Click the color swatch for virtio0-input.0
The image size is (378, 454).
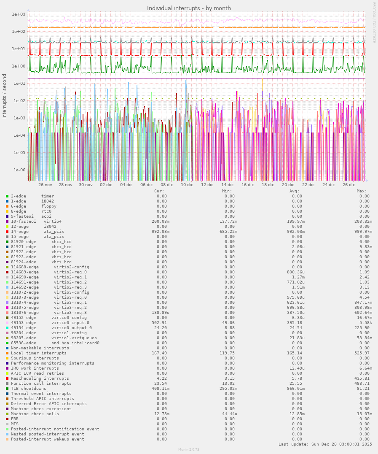pos(7,323)
